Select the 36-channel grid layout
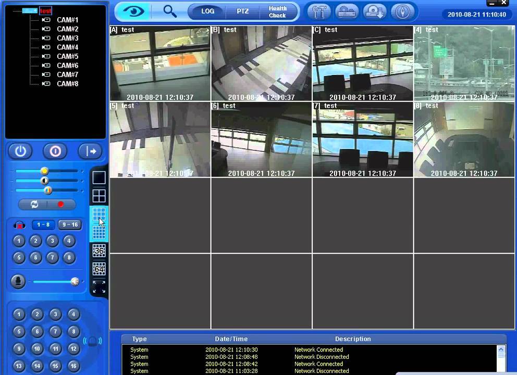 point(99,251)
